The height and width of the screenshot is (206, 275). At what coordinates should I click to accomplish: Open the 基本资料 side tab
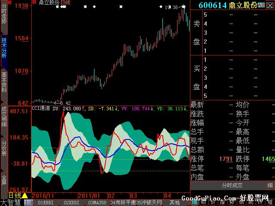click(4, 85)
